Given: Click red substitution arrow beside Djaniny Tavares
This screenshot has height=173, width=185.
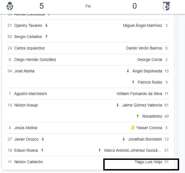Looking at the screenshot, I should tap(46, 25).
